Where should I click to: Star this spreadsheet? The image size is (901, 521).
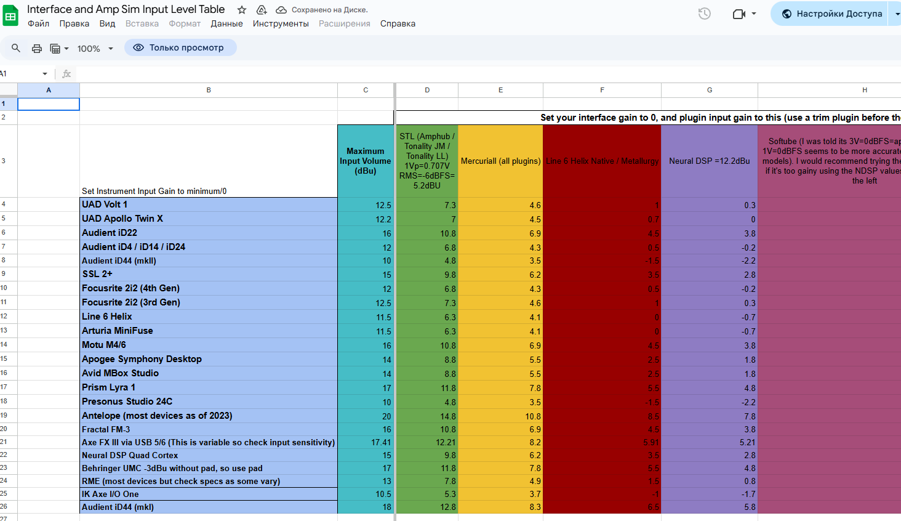[242, 10]
